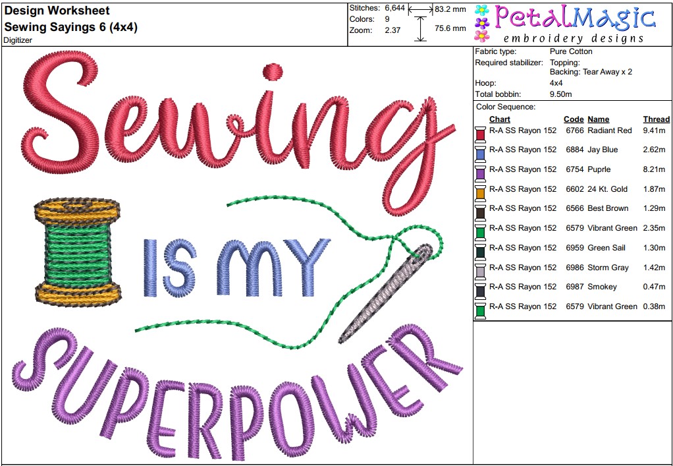
Task: Click the Vibrant Green 2.35m spool swatch
Action: 480,232
